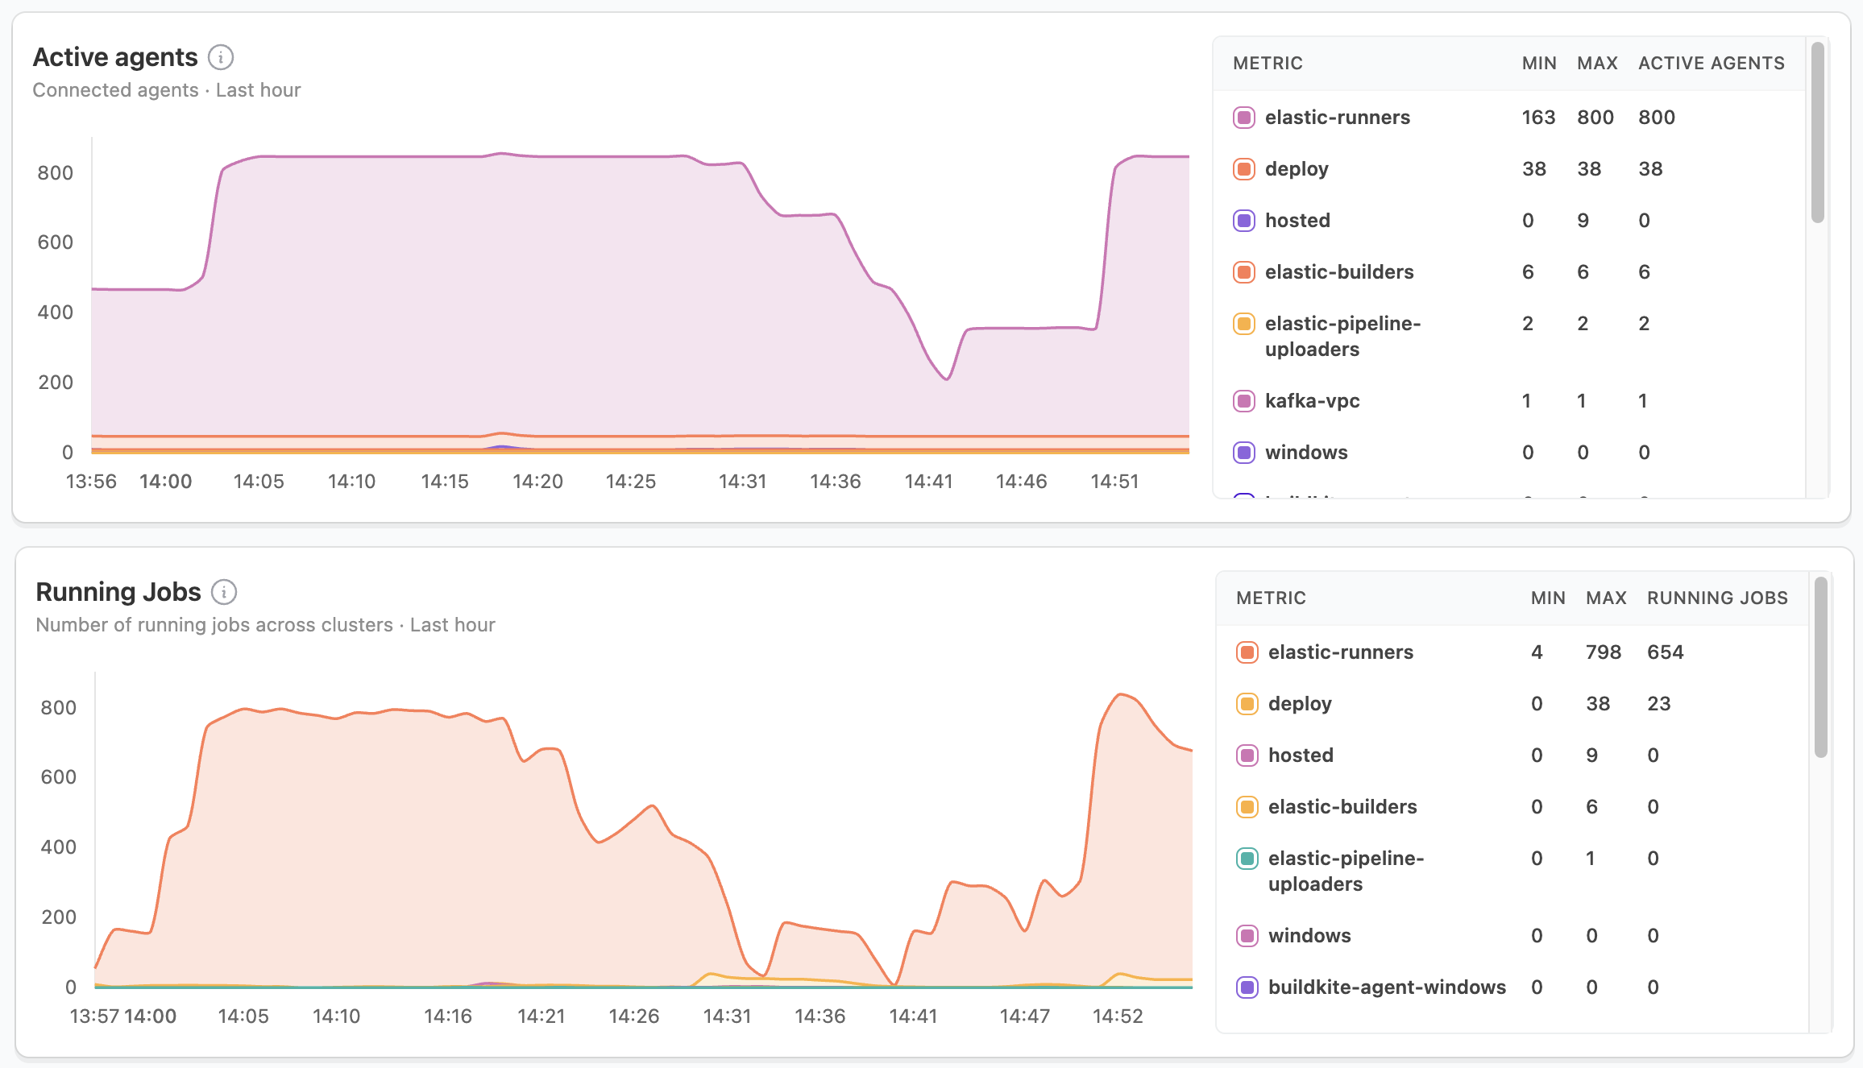Sort by the MIN column in Running Jobs table
The image size is (1863, 1068).
point(1546,598)
